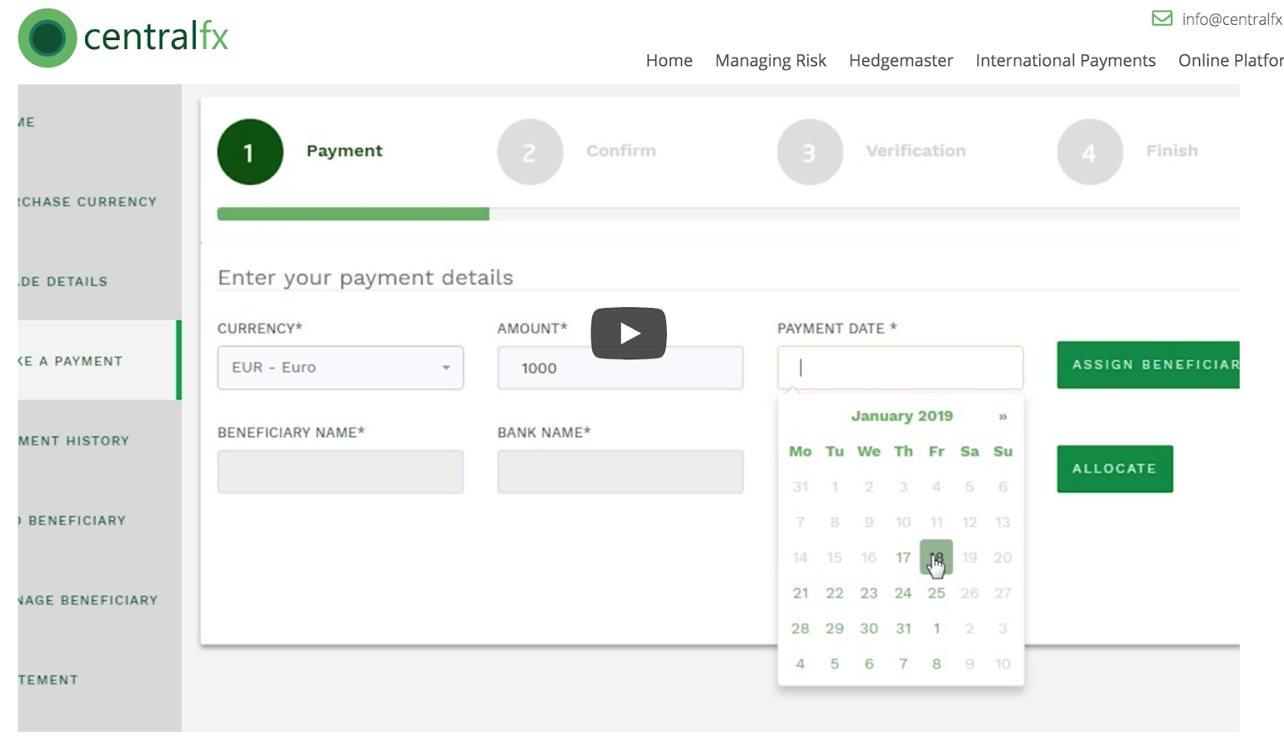Open Managing Risk menu item
This screenshot has width=1284, height=747.
[770, 61]
